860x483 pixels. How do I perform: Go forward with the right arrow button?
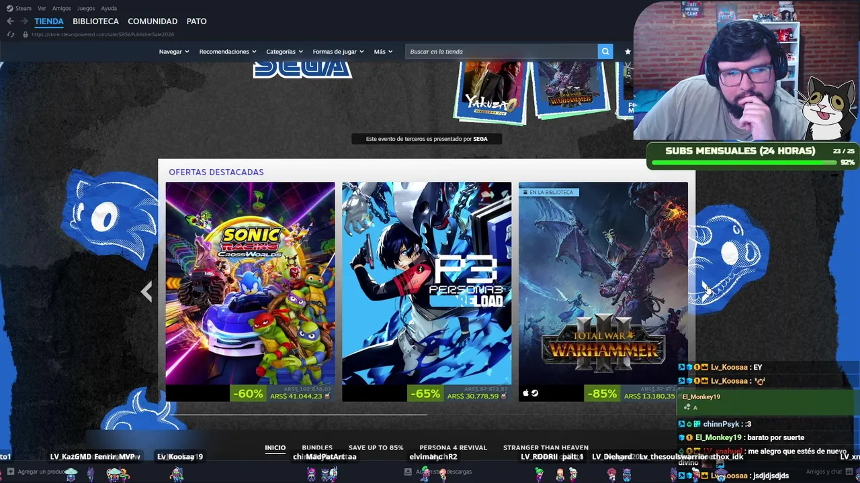click(24, 21)
